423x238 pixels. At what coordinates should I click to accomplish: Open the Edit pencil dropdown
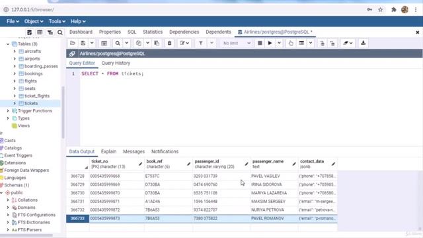click(184, 43)
